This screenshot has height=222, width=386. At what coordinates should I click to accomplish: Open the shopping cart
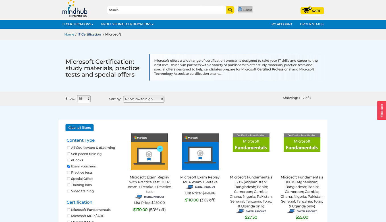click(312, 11)
